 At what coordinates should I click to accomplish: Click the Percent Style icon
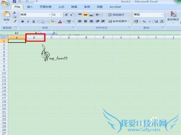(144, 22)
